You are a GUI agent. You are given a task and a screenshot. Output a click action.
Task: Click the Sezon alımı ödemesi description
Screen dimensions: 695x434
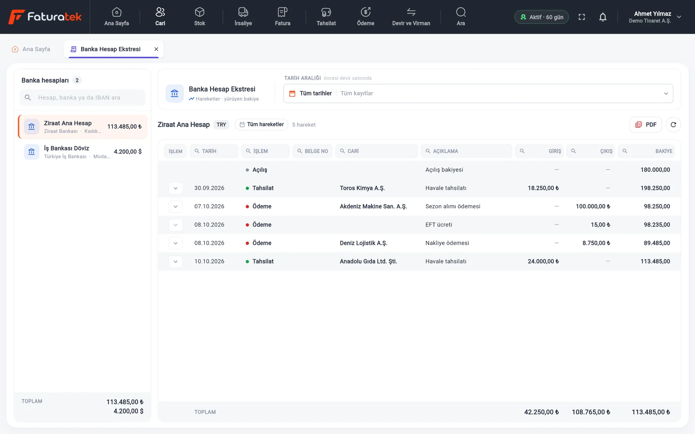tap(453, 207)
